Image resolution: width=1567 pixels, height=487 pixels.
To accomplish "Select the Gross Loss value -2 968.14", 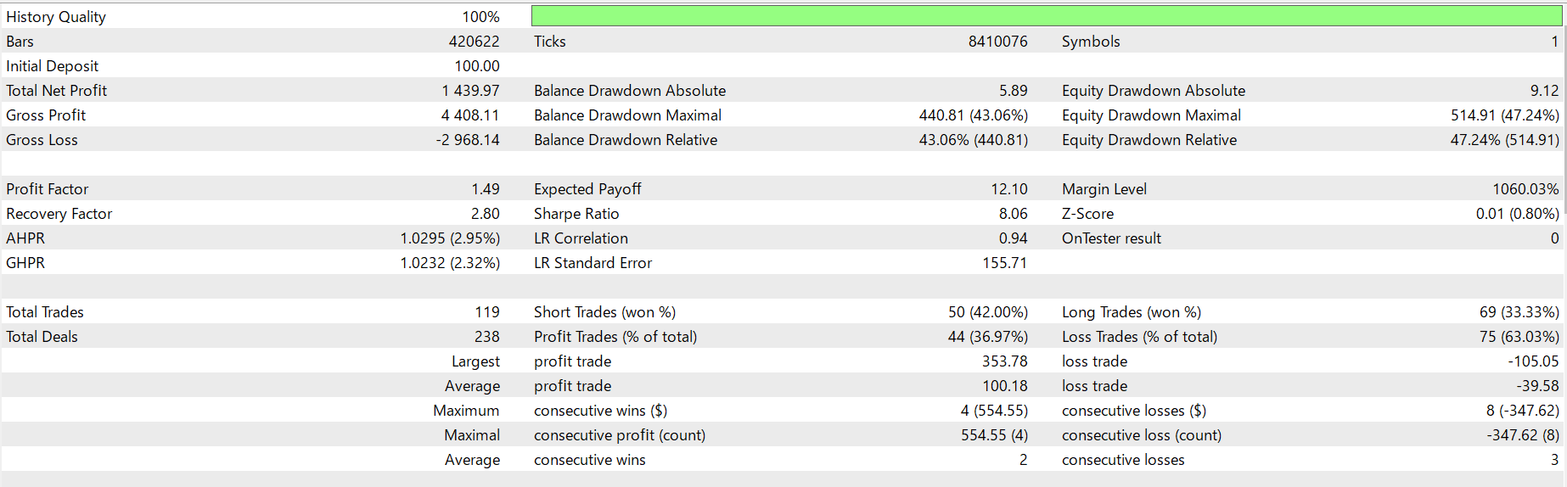I will click(x=468, y=140).
